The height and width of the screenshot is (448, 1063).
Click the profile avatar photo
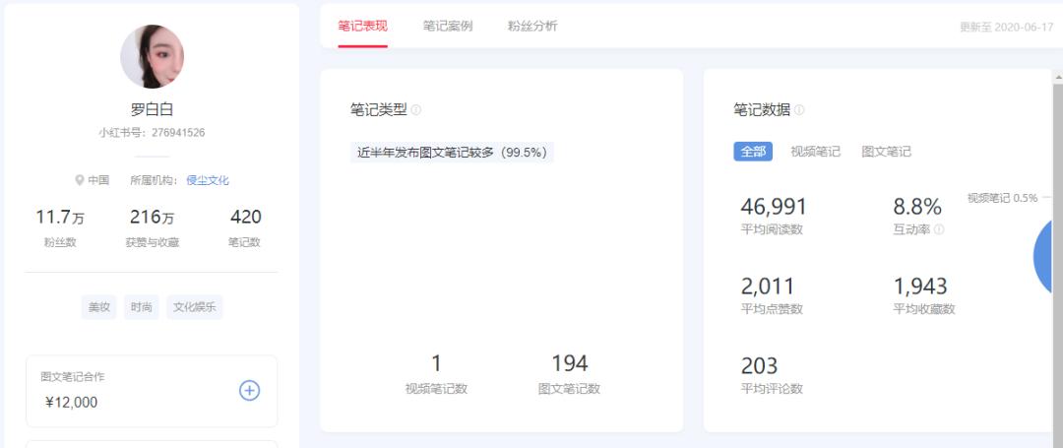tap(152, 57)
